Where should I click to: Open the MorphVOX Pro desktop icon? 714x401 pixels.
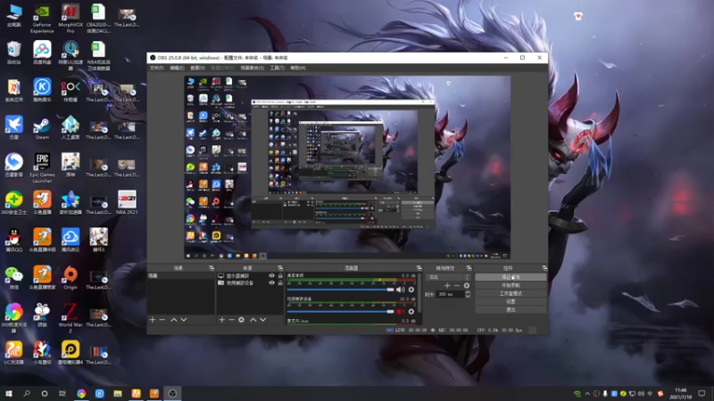71,19
